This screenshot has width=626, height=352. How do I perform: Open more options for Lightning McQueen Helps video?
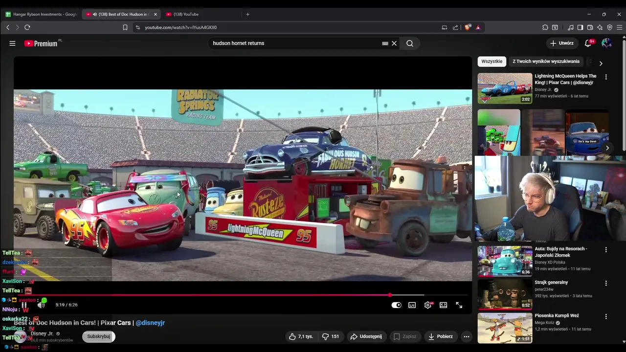point(606,77)
